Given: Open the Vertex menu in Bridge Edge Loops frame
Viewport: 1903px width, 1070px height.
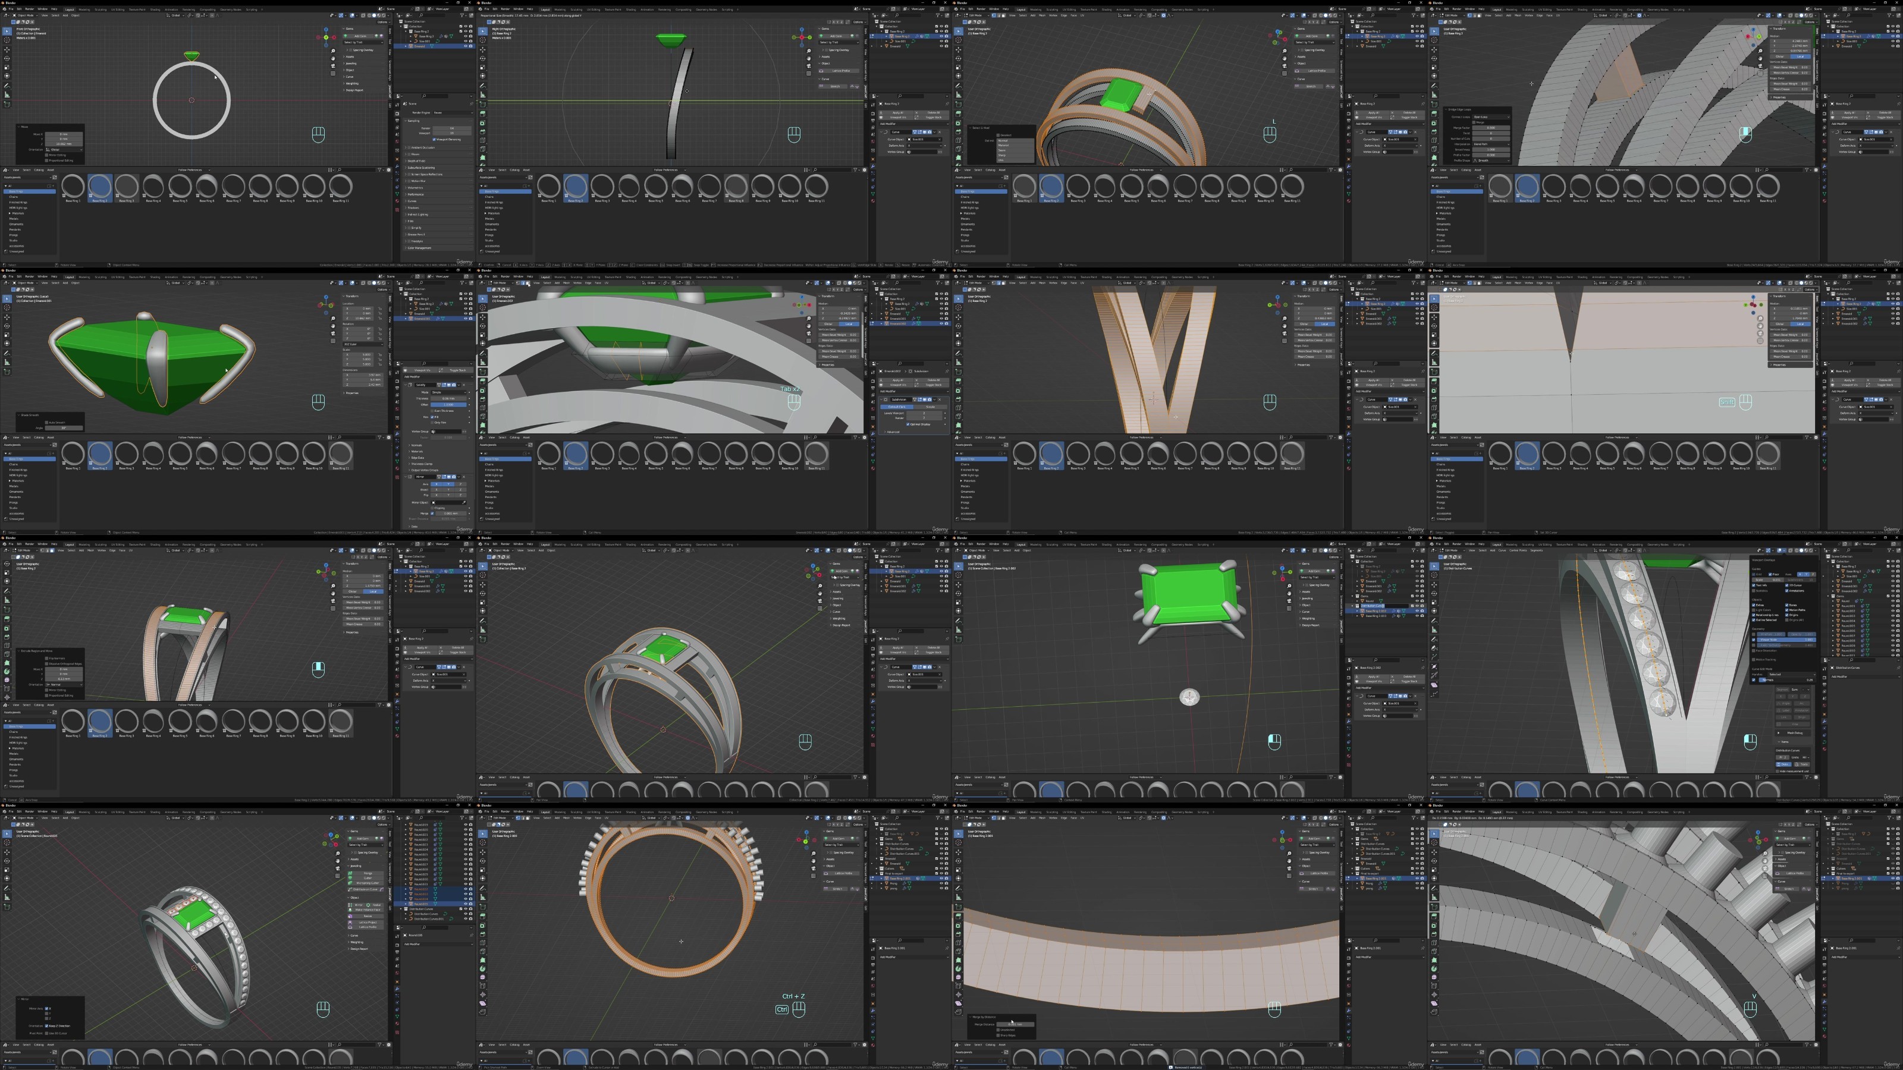Looking at the screenshot, I should tap(1528, 15).
